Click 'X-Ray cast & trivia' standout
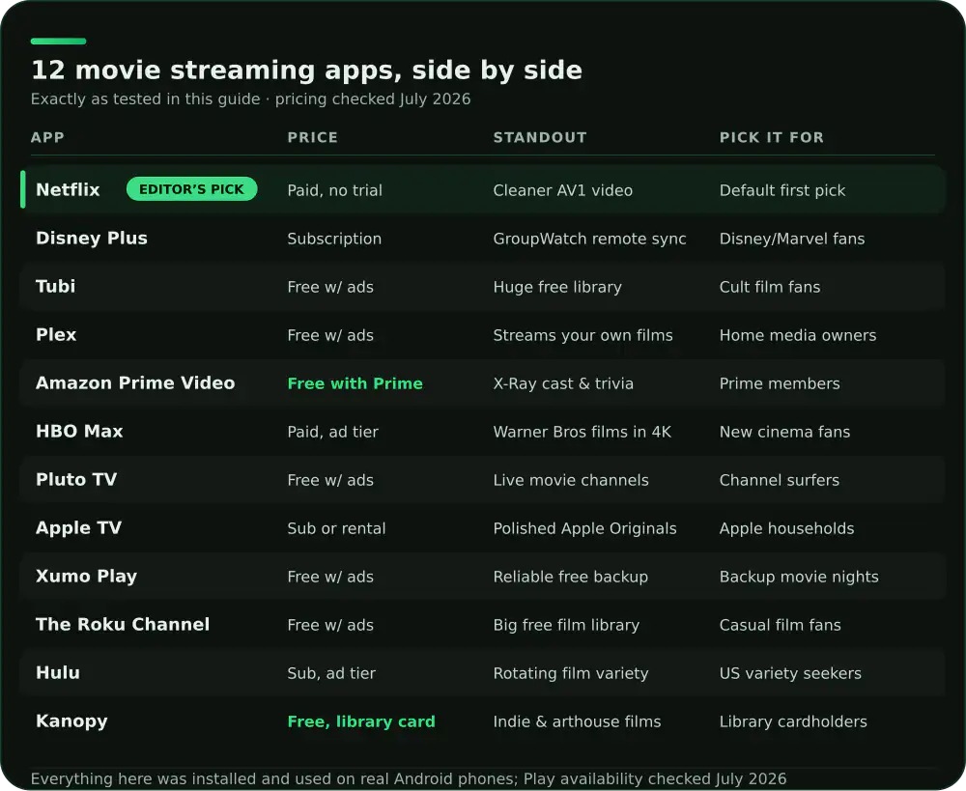966x791 pixels. point(563,383)
